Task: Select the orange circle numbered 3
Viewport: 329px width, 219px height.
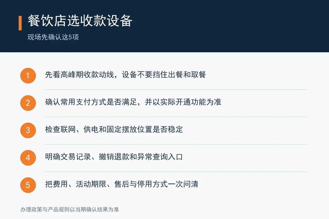Action: pos(28,130)
